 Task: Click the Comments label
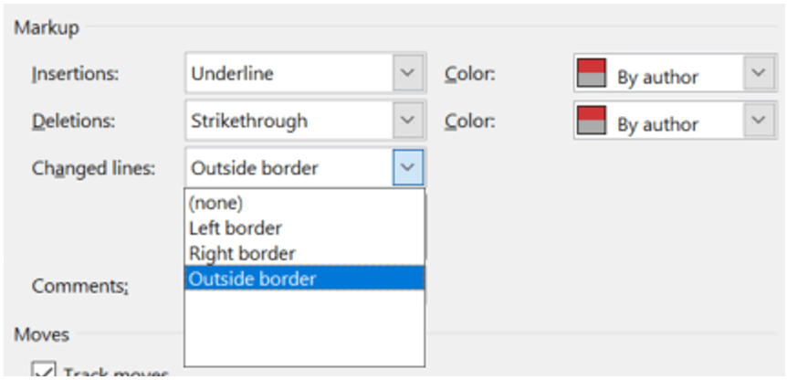coord(80,286)
